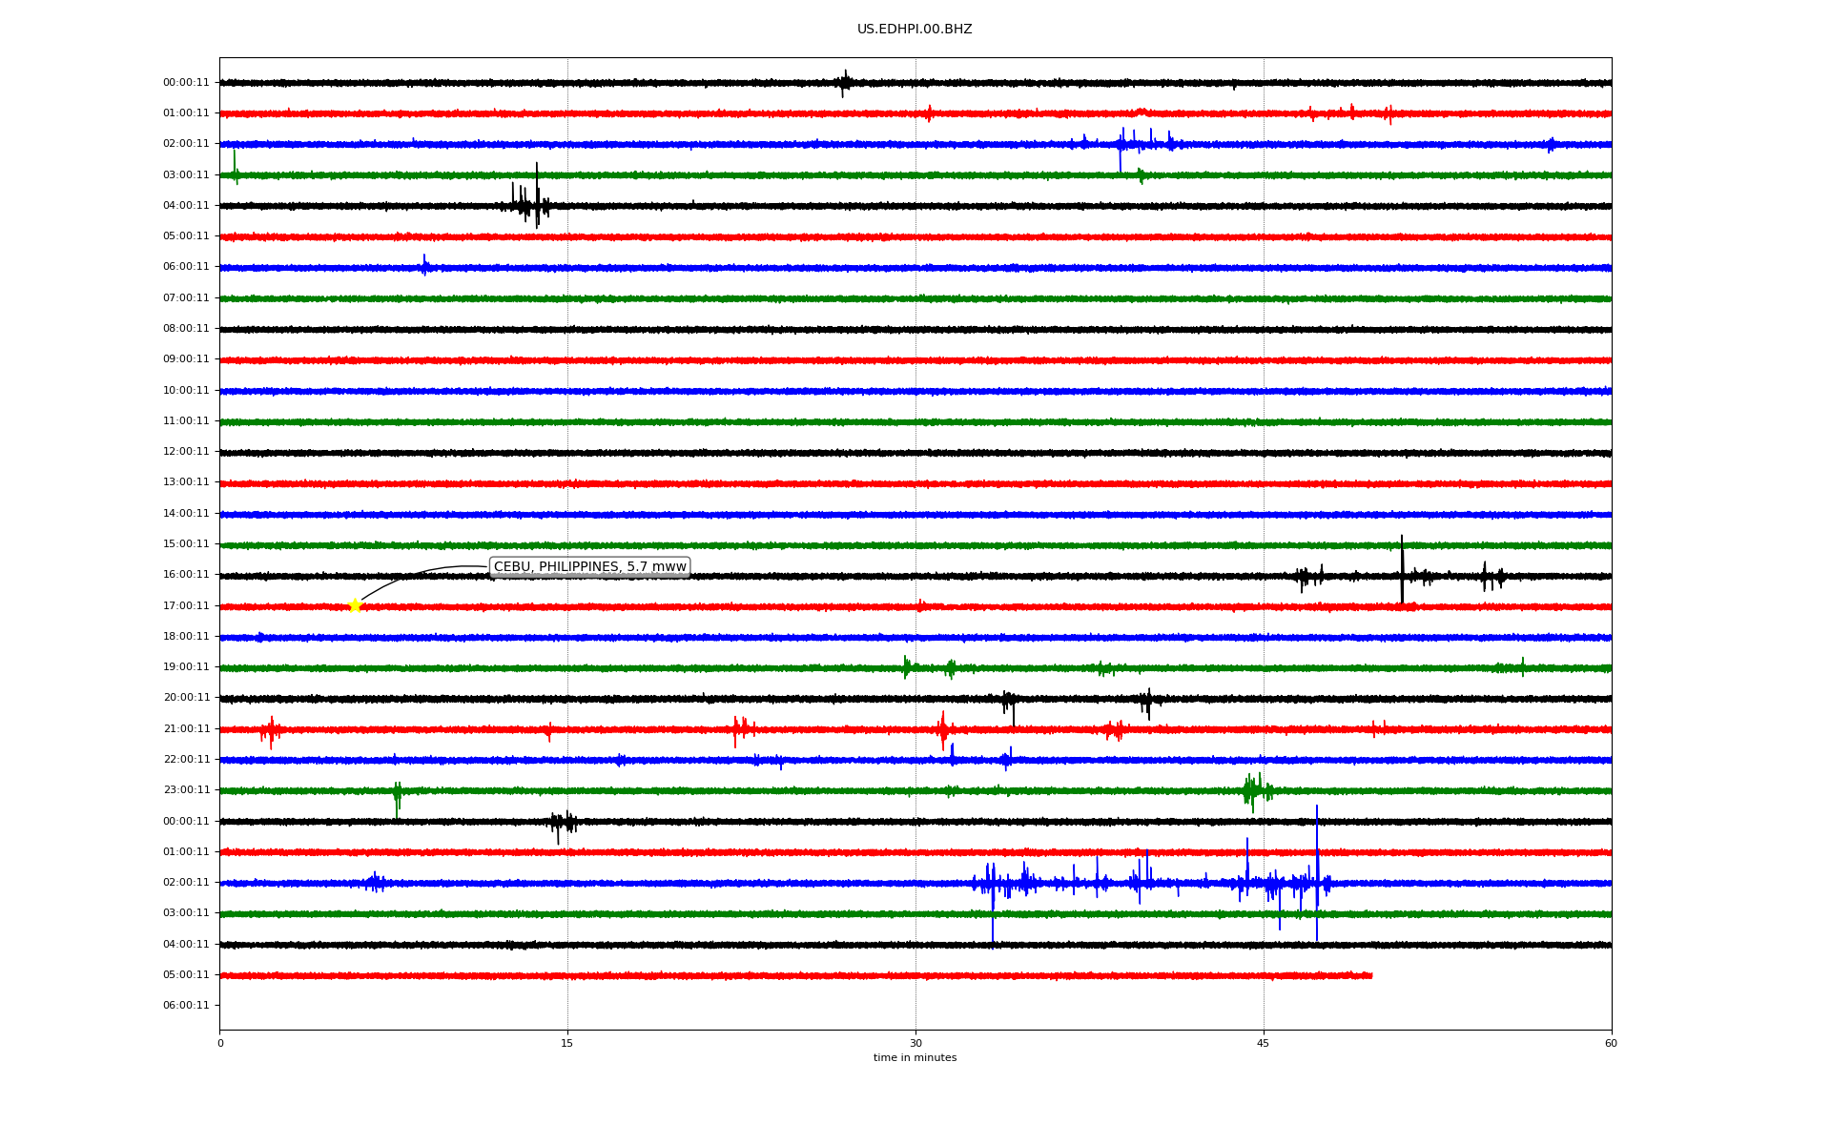Viewport: 1831px width, 1144px height.
Task: Click the 17:00:11 trace time label
Action: pyautogui.click(x=186, y=605)
